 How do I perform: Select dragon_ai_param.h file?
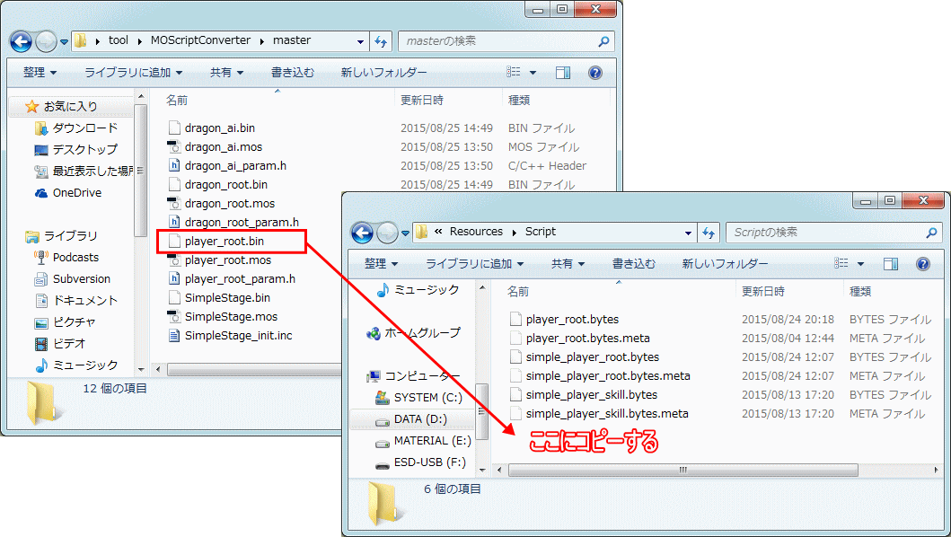point(227,165)
